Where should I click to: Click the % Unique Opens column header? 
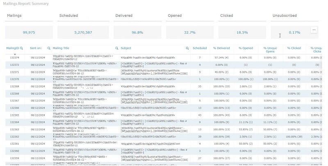click(270, 50)
